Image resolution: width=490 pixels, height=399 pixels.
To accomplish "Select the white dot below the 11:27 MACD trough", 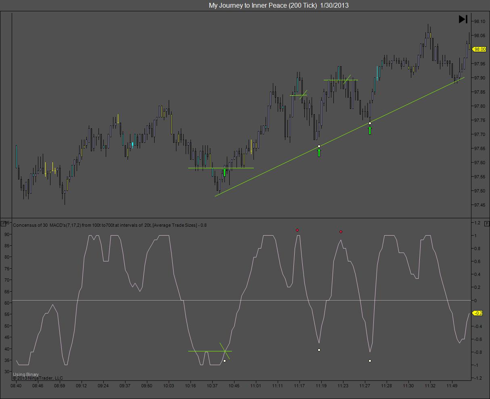I will [370, 361].
